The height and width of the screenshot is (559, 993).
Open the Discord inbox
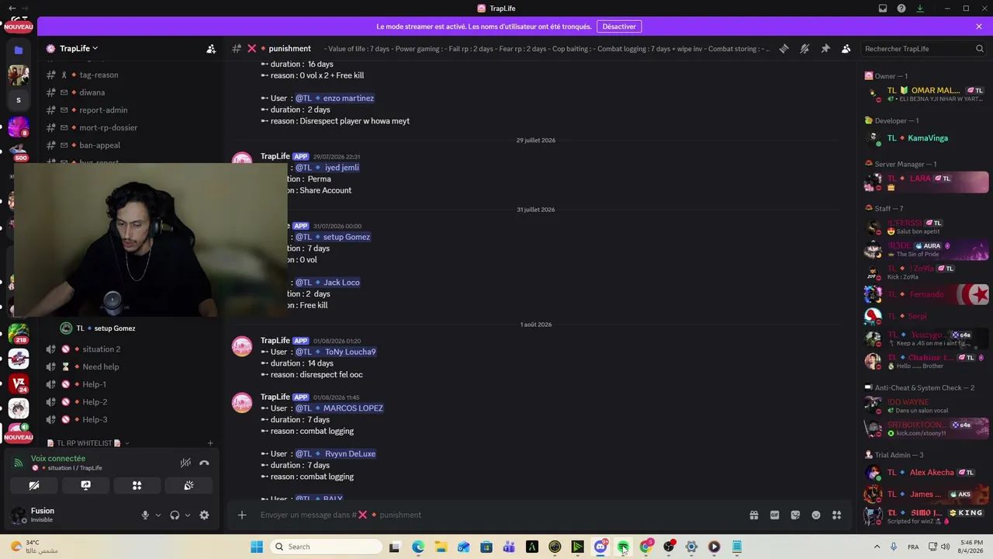(883, 9)
